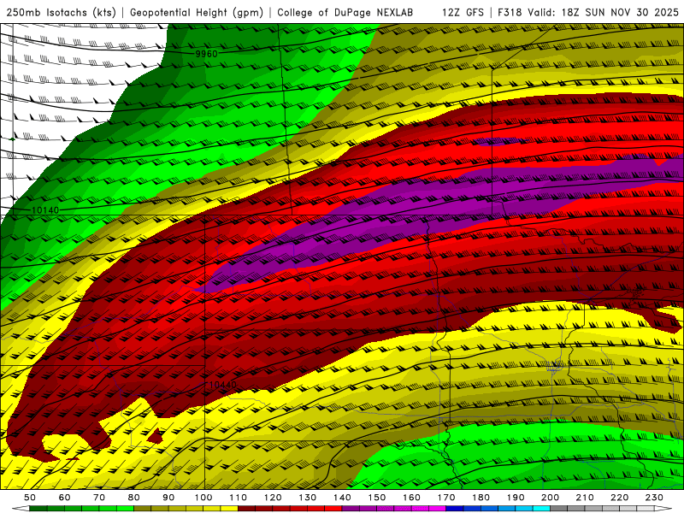The width and height of the screenshot is (684, 513).
Task: Click the 70 label on the color scale
Action: tap(99, 498)
